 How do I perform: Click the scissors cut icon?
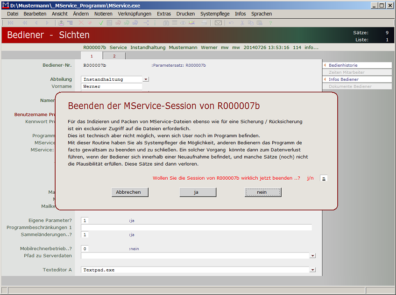click(243, 22)
